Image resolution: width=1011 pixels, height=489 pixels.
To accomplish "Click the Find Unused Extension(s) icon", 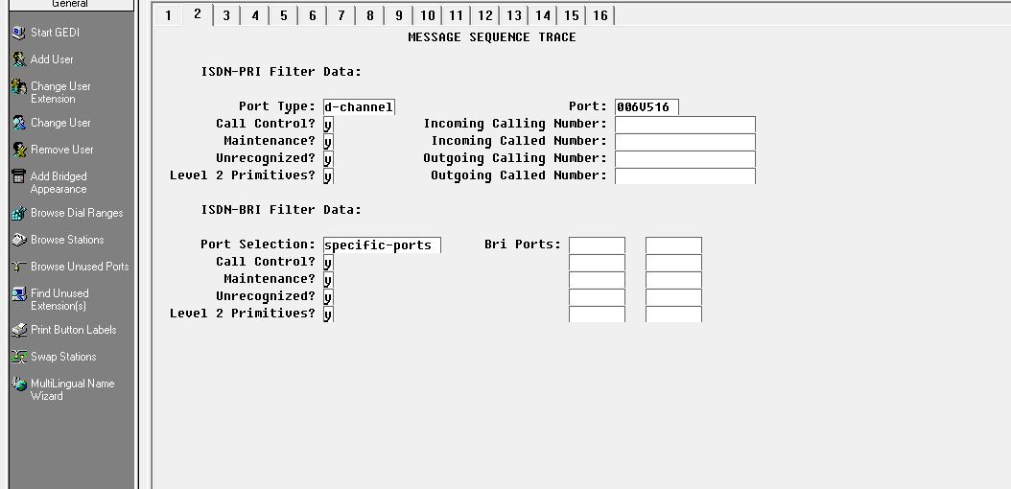I will [x=18, y=293].
